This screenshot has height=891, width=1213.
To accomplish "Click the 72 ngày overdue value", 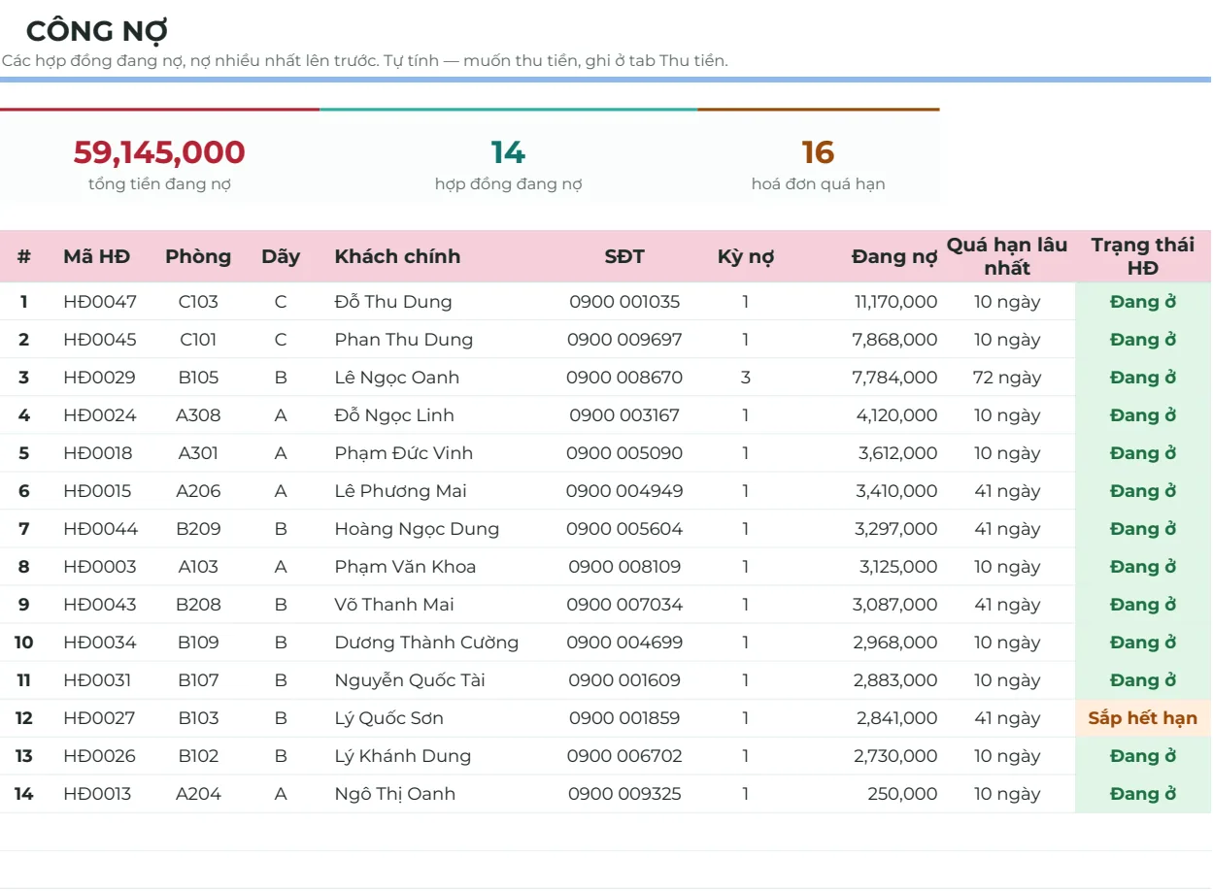I will click(x=1007, y=378).
